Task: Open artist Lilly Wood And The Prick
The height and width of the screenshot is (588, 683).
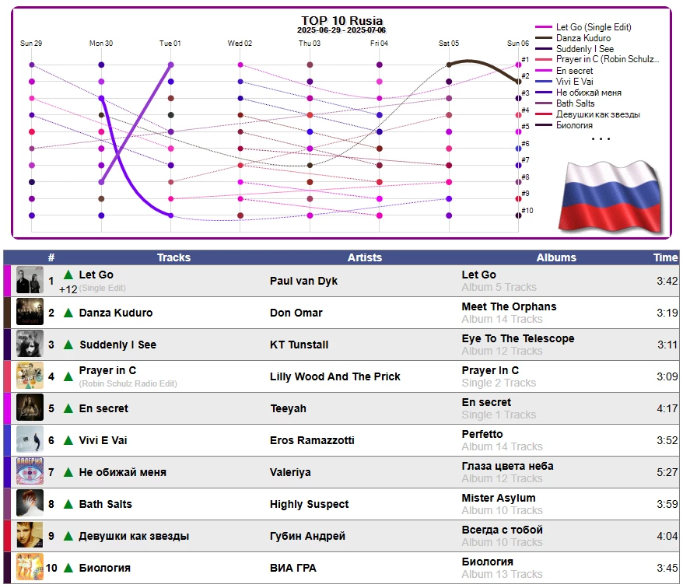Action: 335,376
